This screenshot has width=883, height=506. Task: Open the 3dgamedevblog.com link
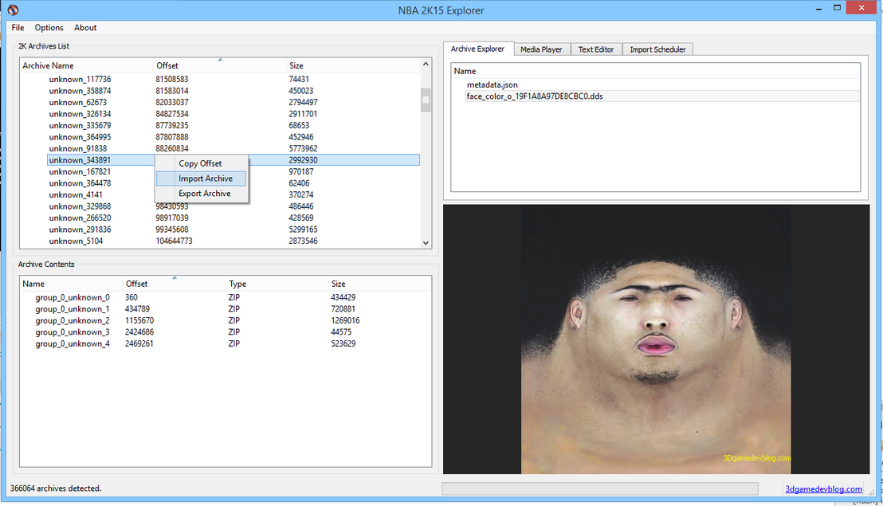point(823,488)
